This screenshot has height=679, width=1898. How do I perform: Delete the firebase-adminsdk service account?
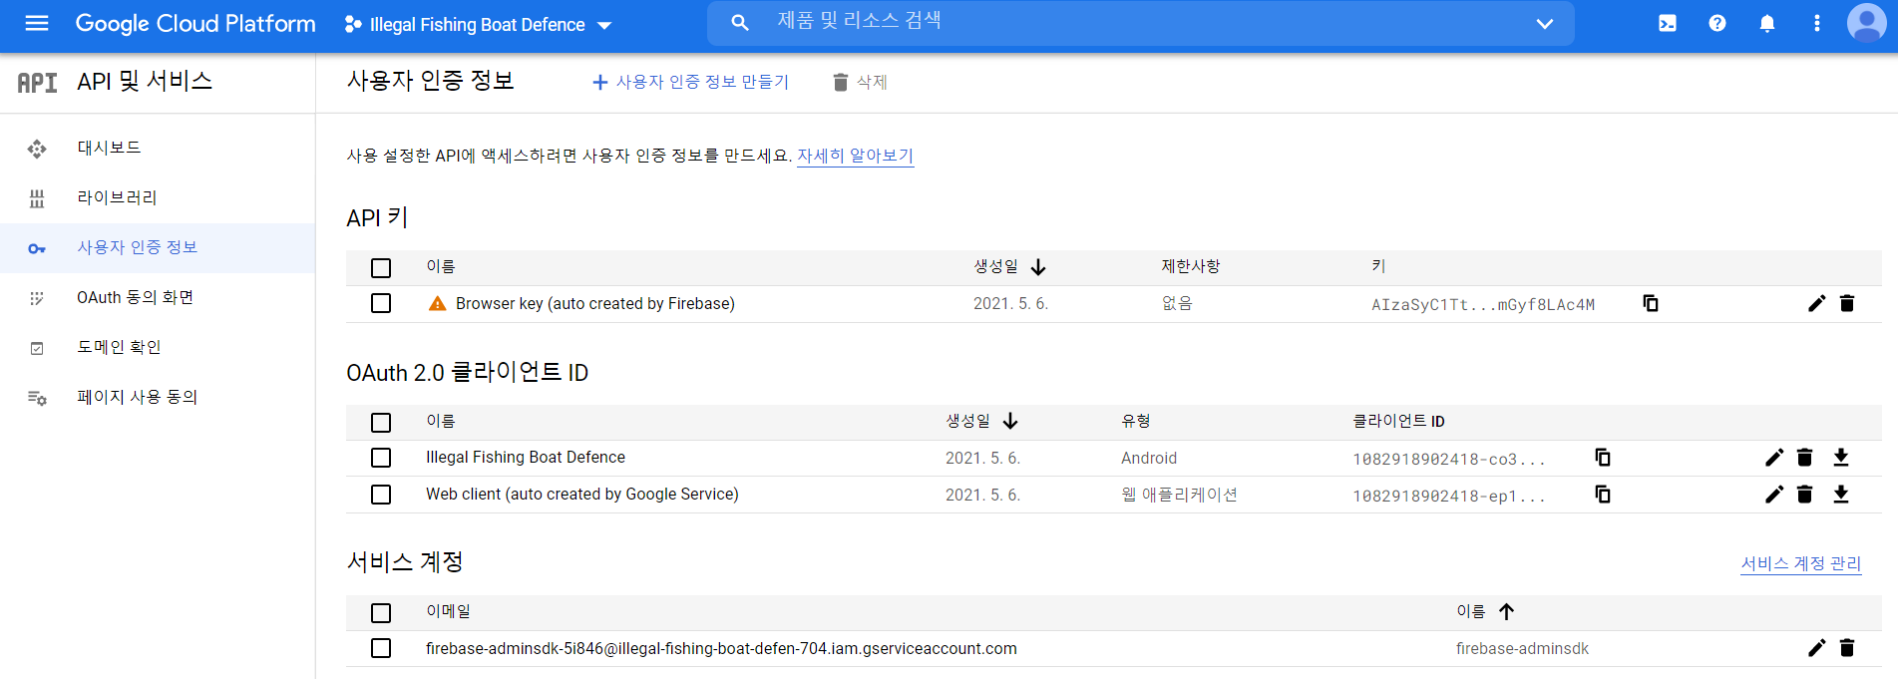[1847, 648]
